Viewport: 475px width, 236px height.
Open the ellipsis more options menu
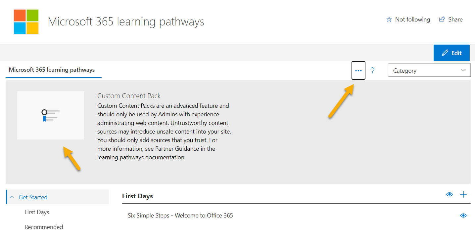[358, 70]
